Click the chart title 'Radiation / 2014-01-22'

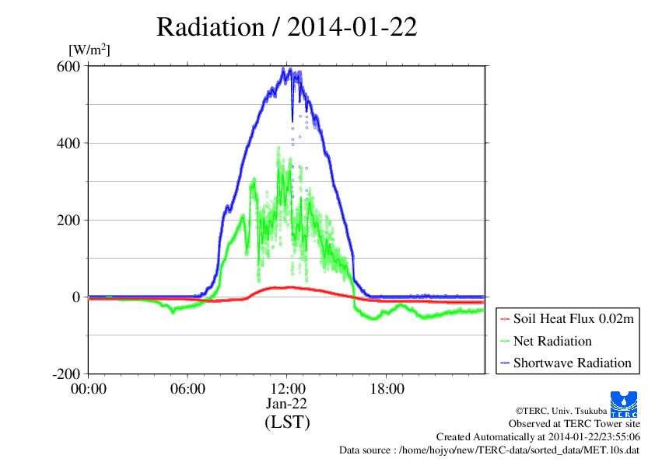(286, 26)
